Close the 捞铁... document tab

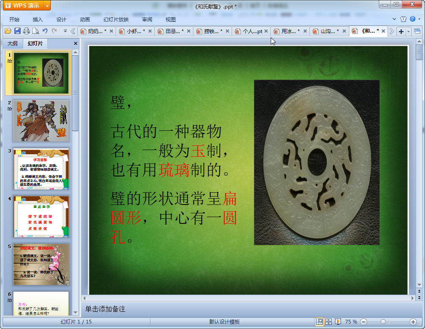point(227,31)
